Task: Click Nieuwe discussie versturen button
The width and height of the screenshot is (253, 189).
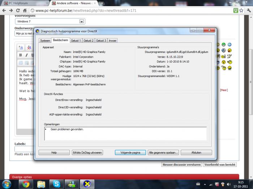Action: coord(181,165)
